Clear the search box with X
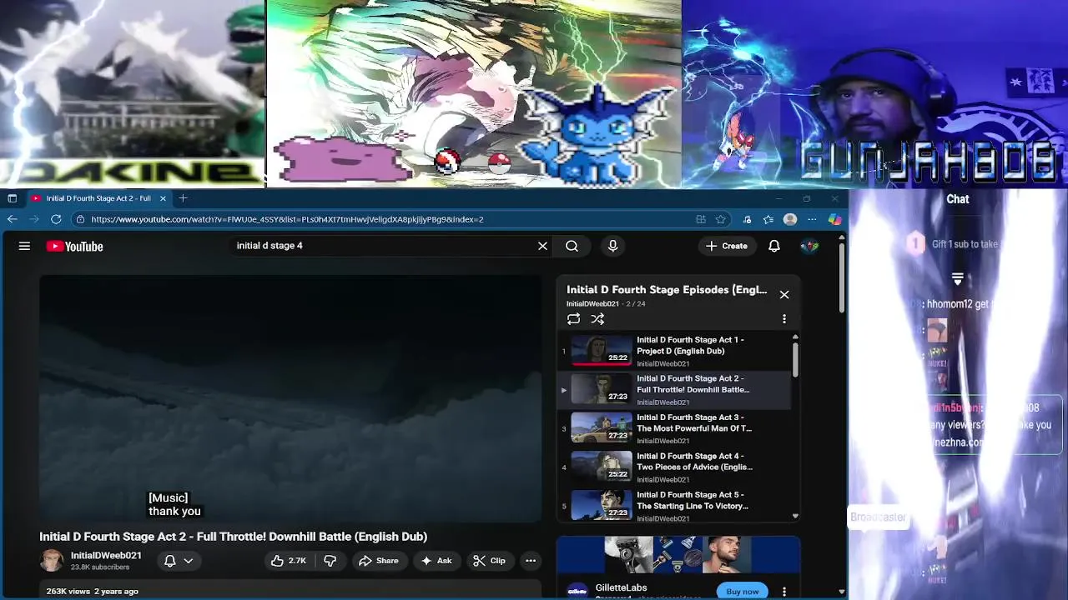 pyautogui.click(x=542, y=246)
